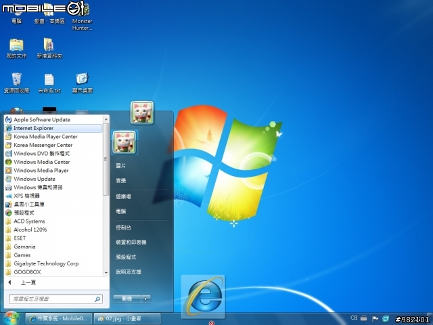433x325 pixels.
Task: Click the teal tray icon beside the flag
Action: pos(386,319)
